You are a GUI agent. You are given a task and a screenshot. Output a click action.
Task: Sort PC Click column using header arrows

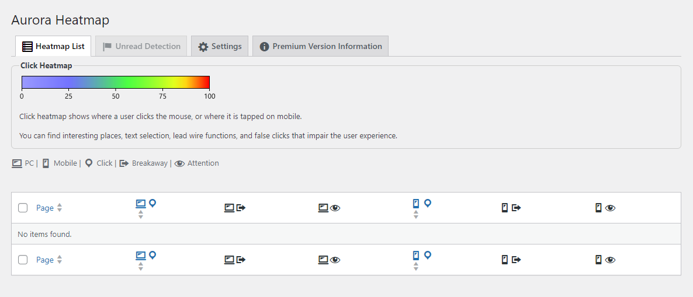coord(141,215)
